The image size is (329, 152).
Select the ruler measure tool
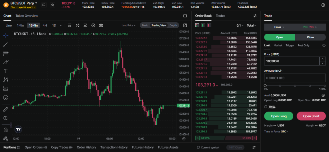click(x=6, y=109)
